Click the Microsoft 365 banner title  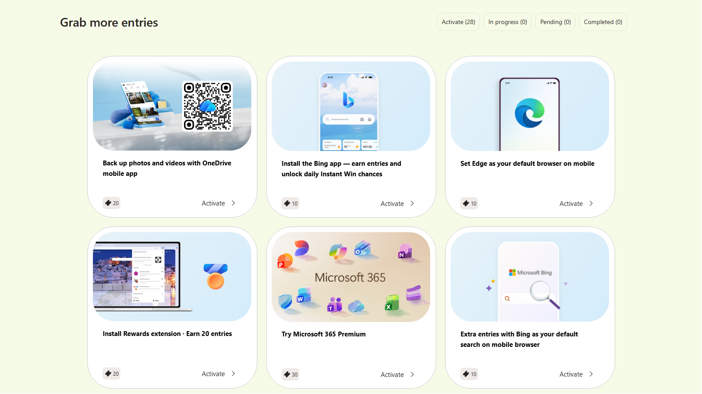click(x=350, y=278)
